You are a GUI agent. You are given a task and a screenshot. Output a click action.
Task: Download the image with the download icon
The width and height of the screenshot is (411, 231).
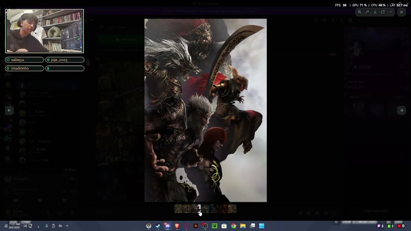[375, 12]
